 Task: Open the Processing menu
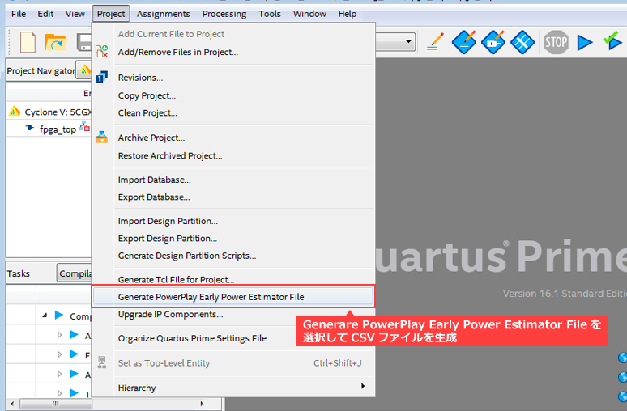(x=224, y=14)
